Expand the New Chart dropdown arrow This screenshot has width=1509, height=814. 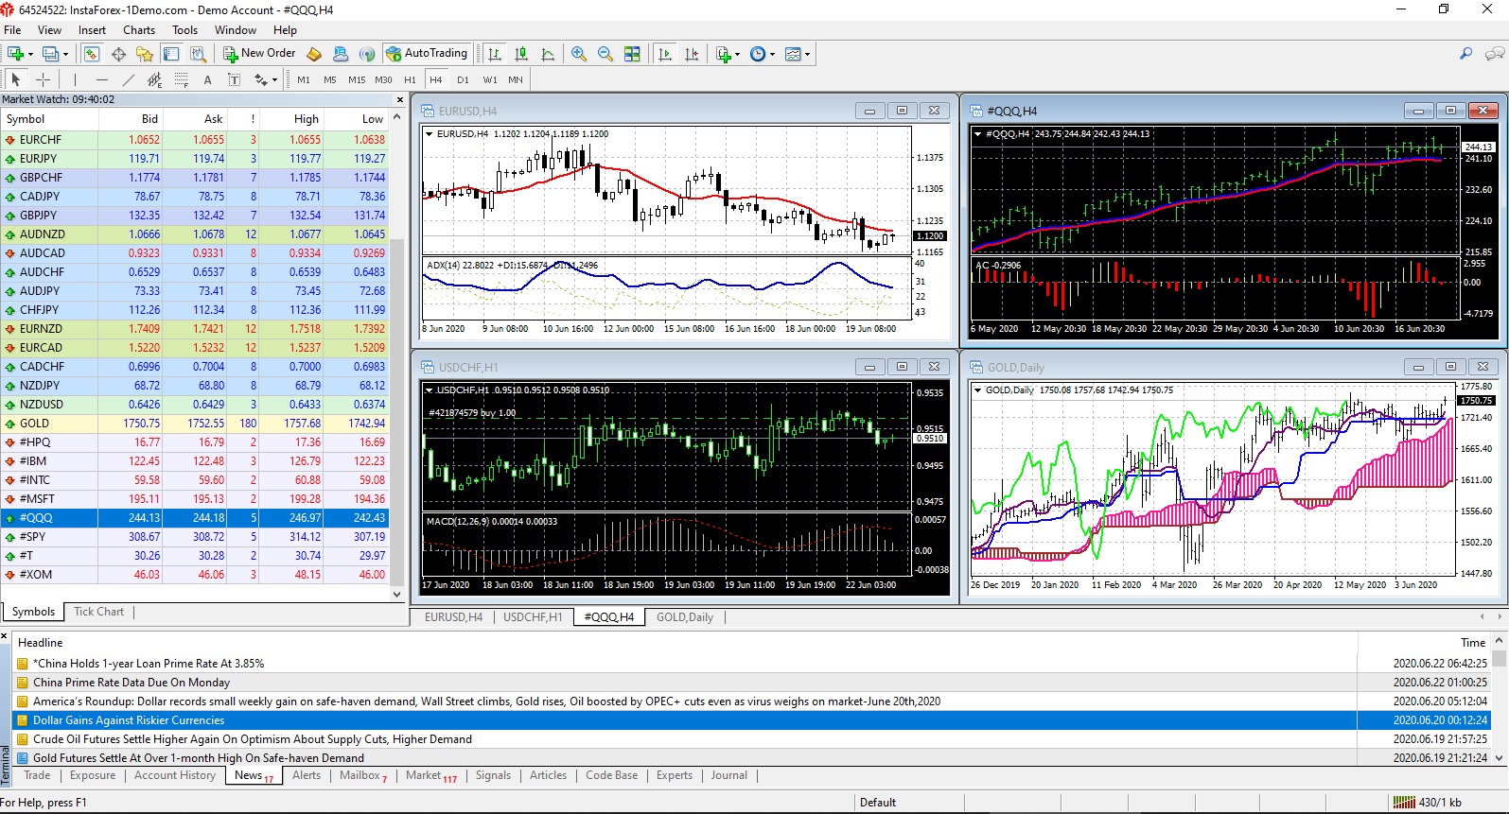pos(30,54)
